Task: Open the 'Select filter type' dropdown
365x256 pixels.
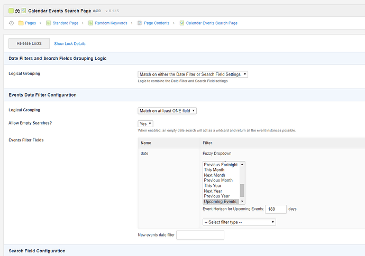Action: coord(239,222)
